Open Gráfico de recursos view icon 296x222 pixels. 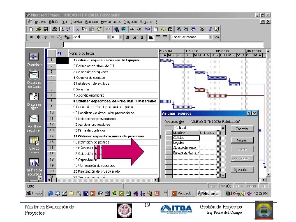click(34, 162)
